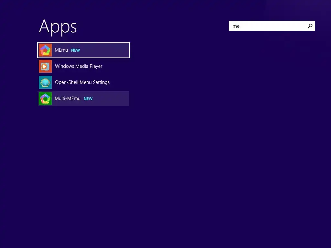Click the Apps heading
This screenshot has width=331, height=248.
coord(58,27)
